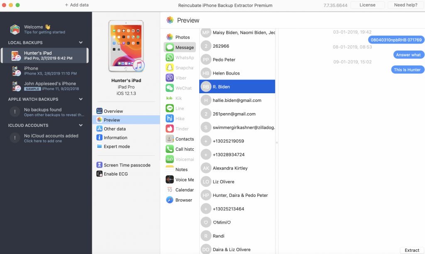This screenshot has width=425, height=254.
Task: Open the Liz Olivere conversation
Action: pos(237,181)
